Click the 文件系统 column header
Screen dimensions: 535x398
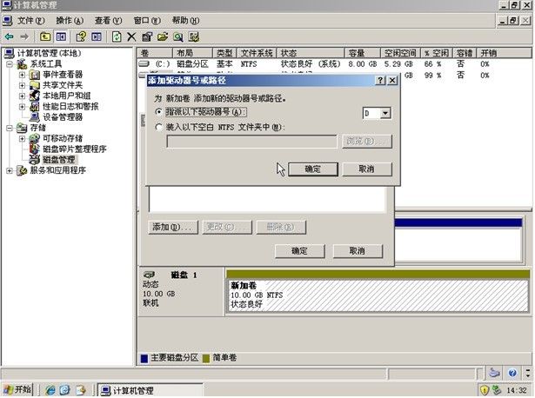257,53
